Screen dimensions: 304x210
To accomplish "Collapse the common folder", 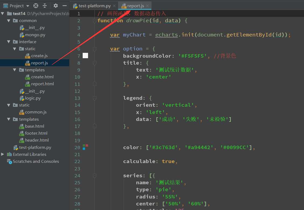I will point(9,20).
